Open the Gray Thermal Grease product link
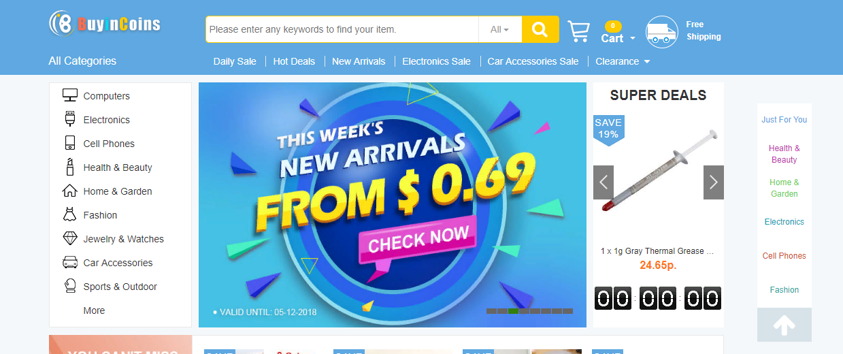843x354 pixels. (657, 251)
